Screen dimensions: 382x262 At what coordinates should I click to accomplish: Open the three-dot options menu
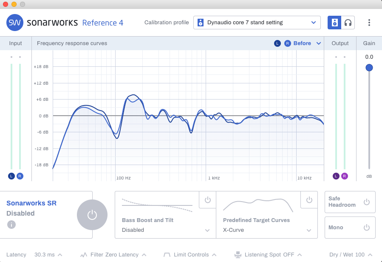coord(369,23)
